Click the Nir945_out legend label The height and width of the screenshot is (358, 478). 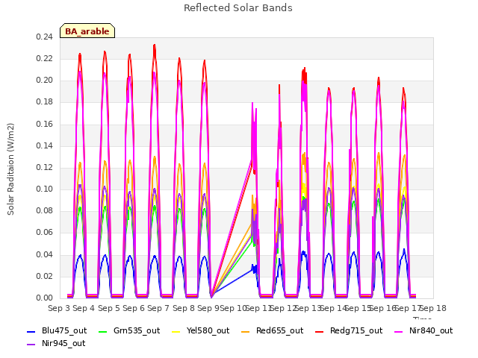(63, 343)
